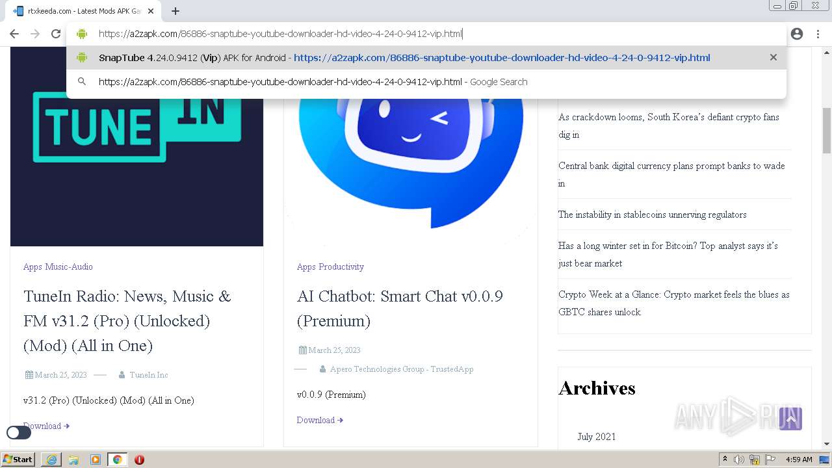
Task: Open the media player taskbar icon
Action: pyautogui.click(x=96, y=460)
